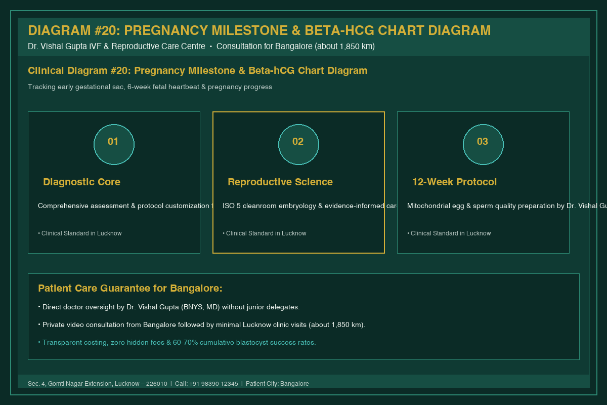Click the footer address and call line
The height and width of the screenshot is (405, 607).
[168, 384]
